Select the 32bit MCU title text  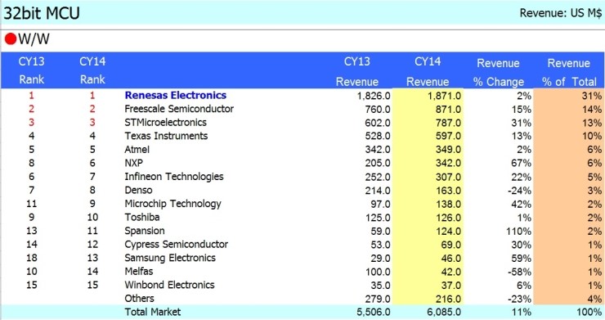tap(42, 13)
